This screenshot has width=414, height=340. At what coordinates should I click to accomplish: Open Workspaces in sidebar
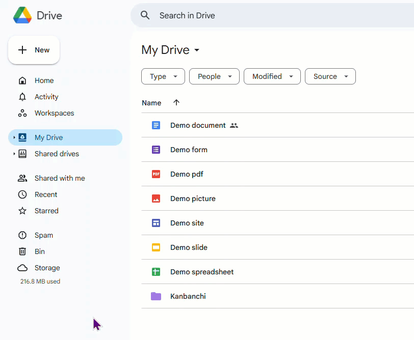click(55, 113)
